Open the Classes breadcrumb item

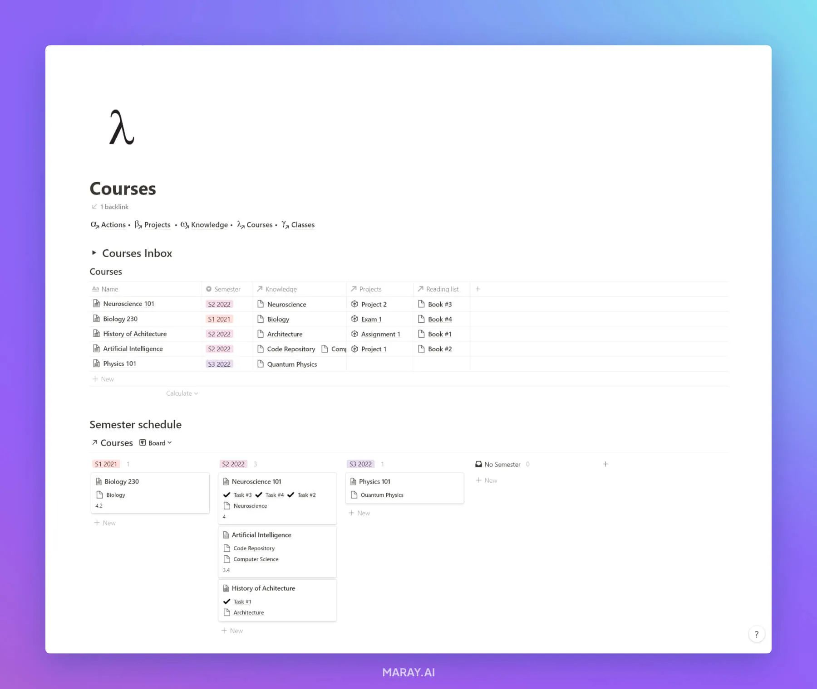[x=302, y=224]
